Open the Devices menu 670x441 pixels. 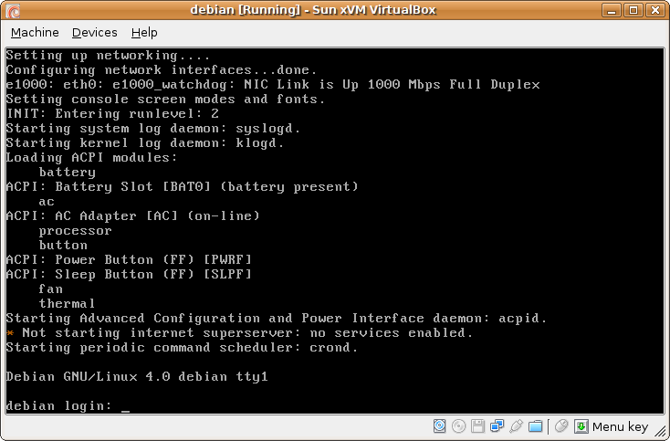pos(94,33)
